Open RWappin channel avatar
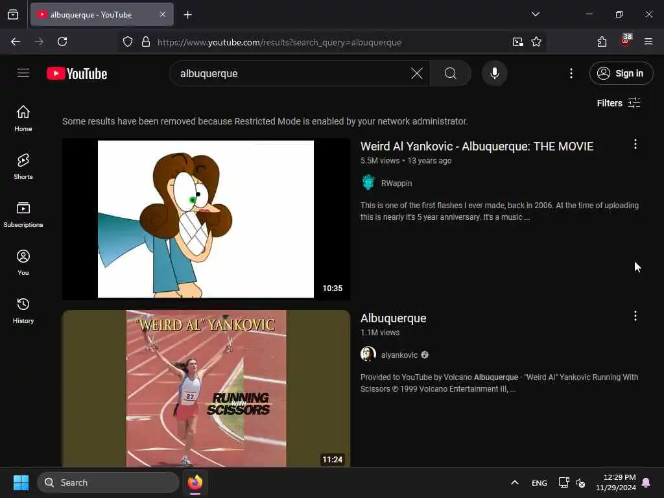Screen dimensions: 664x498 coord(368,183)
